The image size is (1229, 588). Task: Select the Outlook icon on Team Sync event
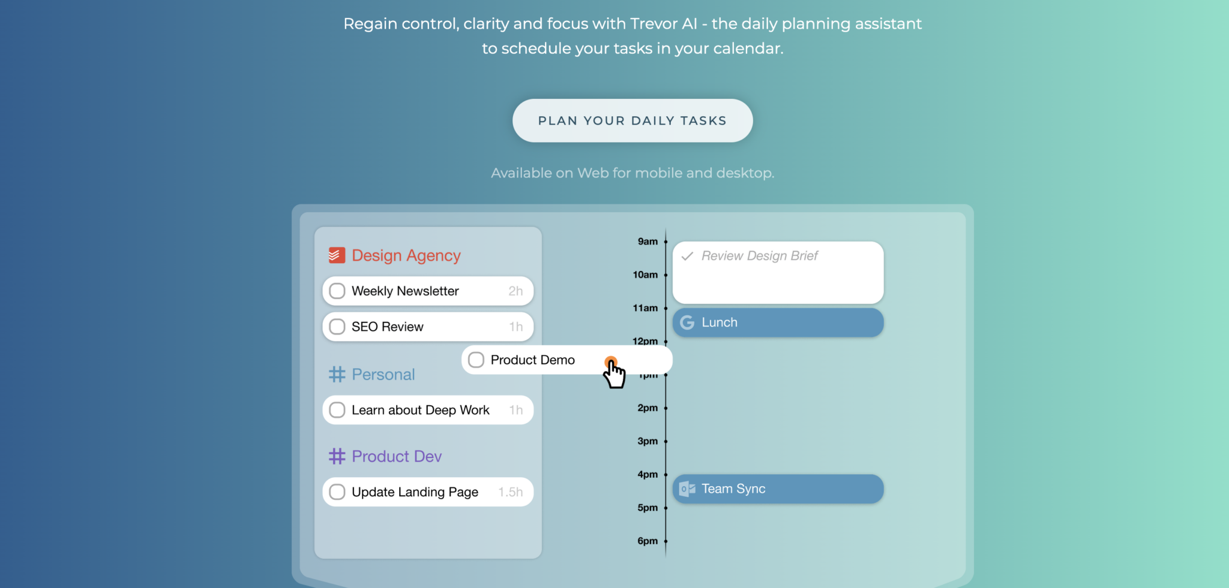[687, 489]
